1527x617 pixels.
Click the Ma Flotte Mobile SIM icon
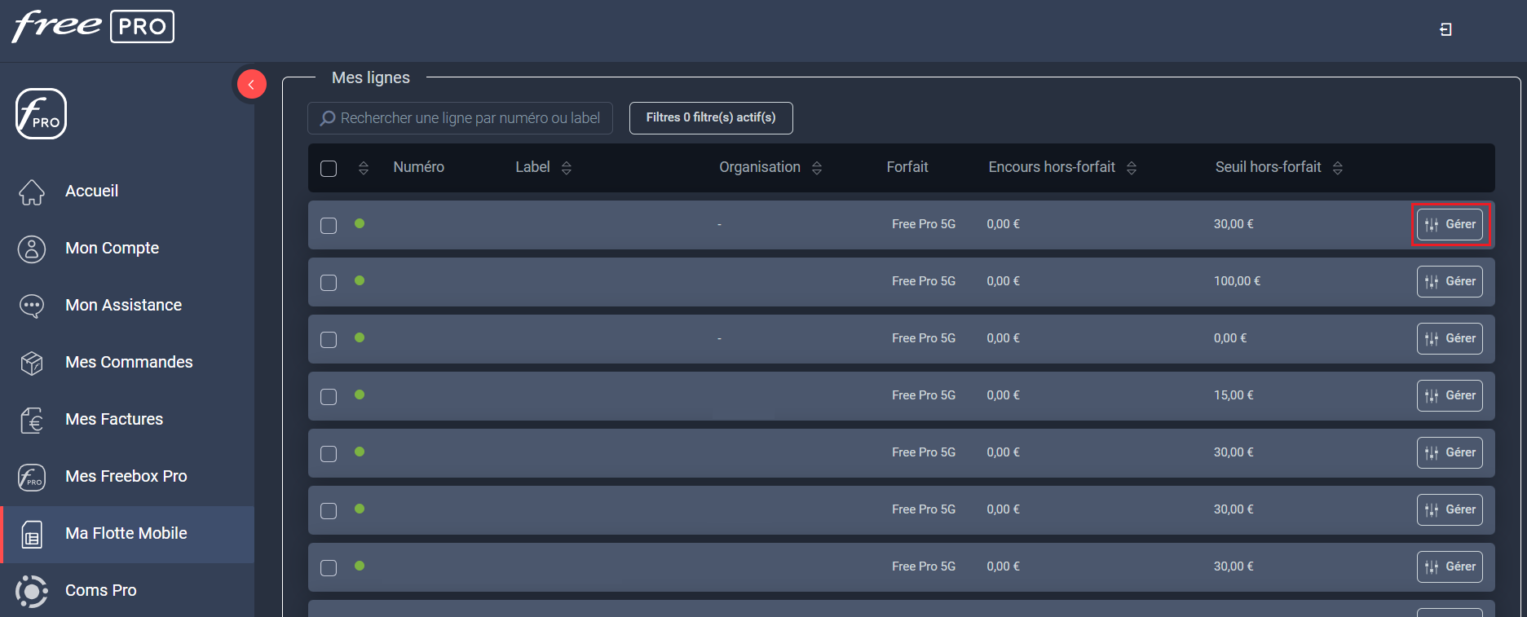tap(32, 535)
